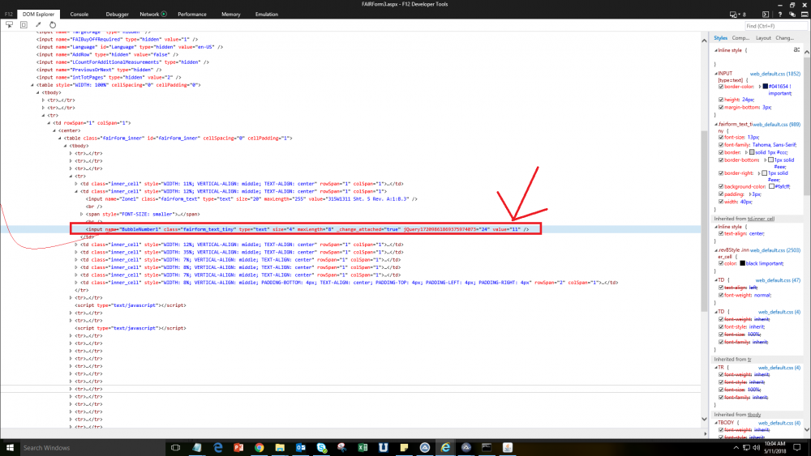Open PowerPoint from the taskbar
The height and width of the screenshot is (456, 811).
pos(238,448)
